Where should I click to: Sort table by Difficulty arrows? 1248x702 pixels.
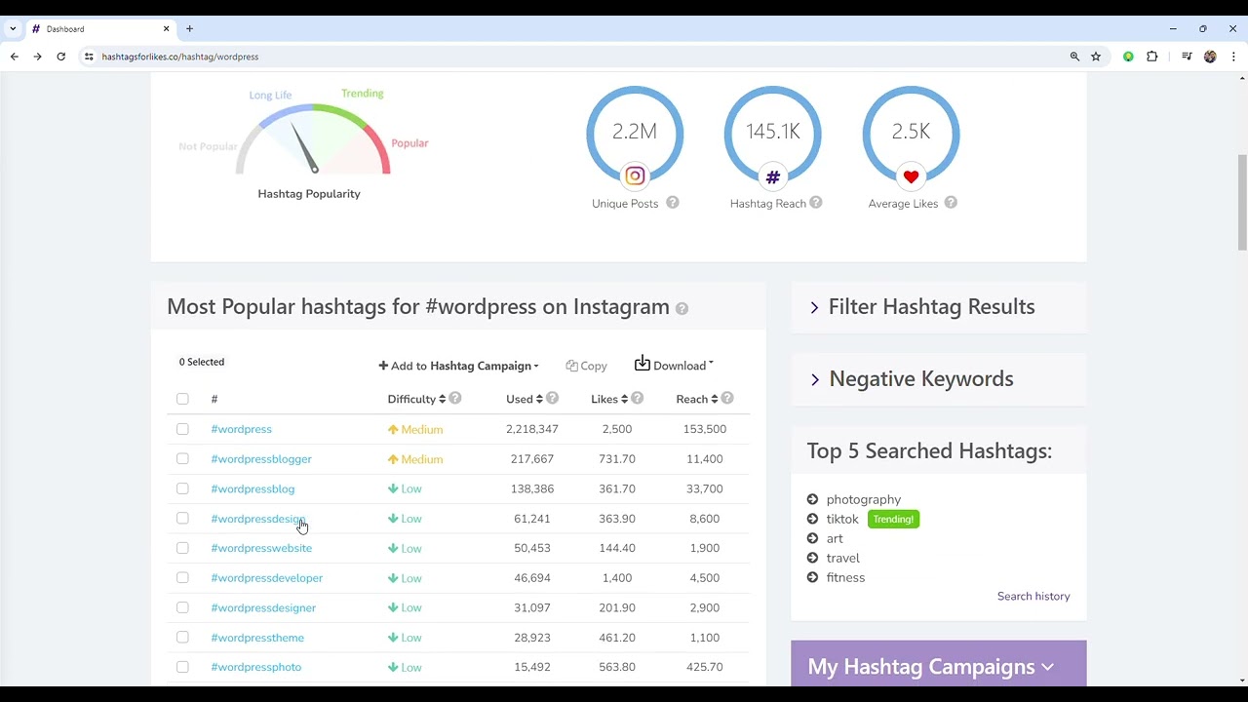pyautogui.click(x=442, y=399)
